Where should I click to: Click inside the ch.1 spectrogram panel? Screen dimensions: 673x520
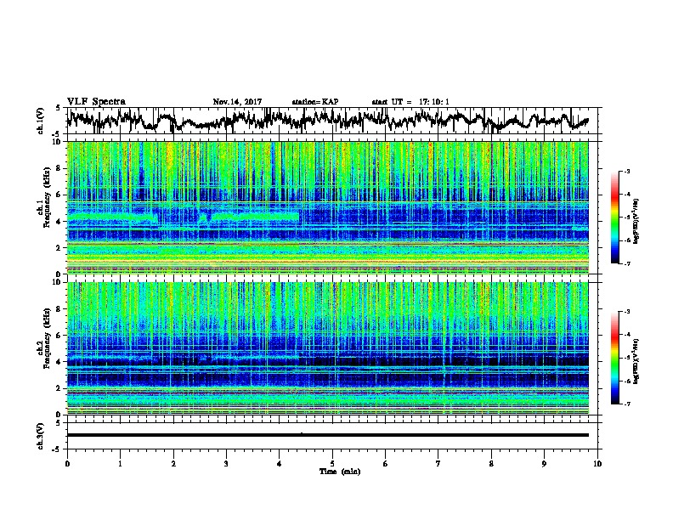click(328, 207)
